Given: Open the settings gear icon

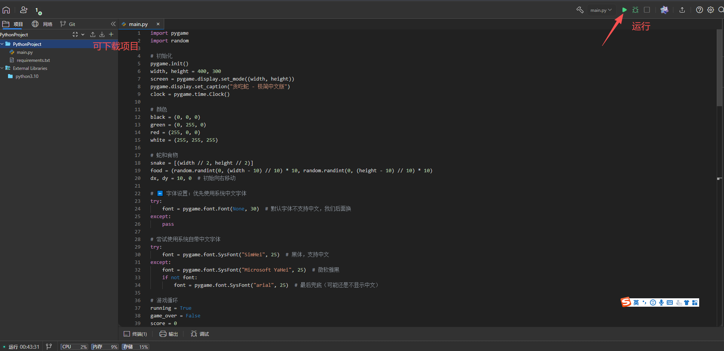Looking at the screenshot, I should [711, 10].
